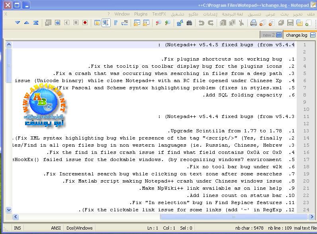Click vertical scrollbar down arrow

[x=9, y=210]
